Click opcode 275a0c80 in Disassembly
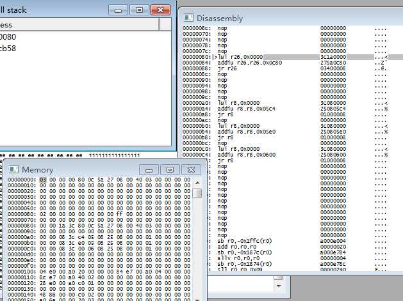403x301 pixels. (333, 63)
